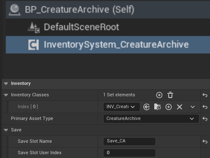Open Primary Asset Type CreatureArchive dropdown

tap(151, 119)
